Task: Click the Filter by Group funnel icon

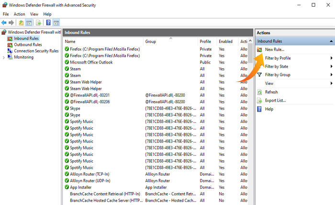Action: point(259,75)
